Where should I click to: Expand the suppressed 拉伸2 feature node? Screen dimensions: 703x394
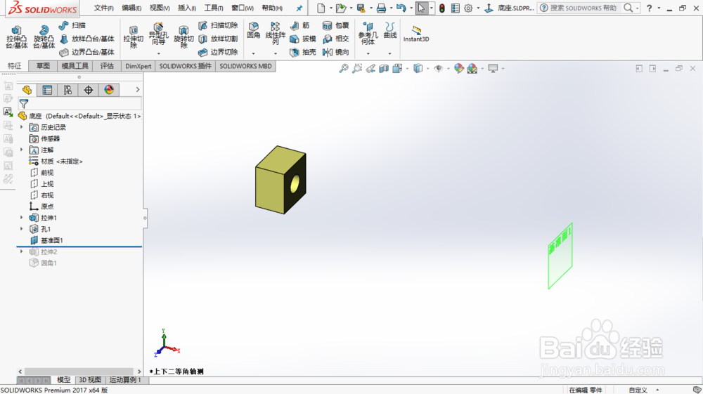point(21,251)
